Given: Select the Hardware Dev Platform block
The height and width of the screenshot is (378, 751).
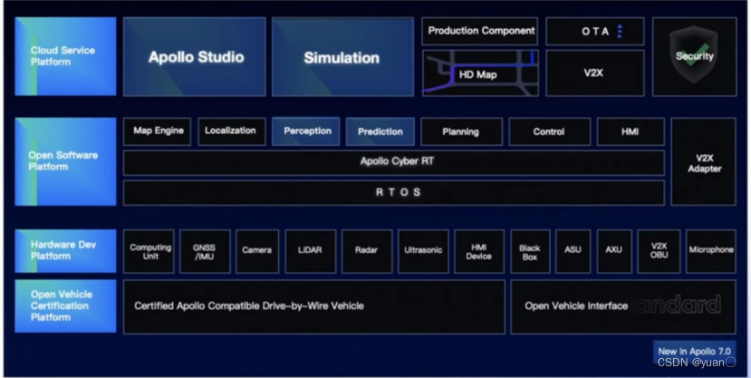Looking at the screenshot, I should pyautogui.click(x=65, y=251).
